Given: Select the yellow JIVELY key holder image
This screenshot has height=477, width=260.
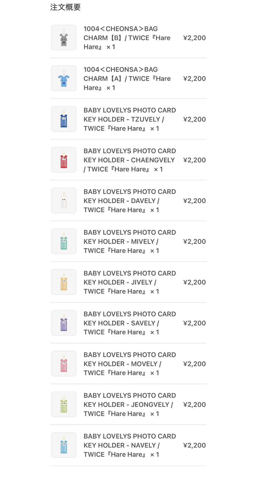Looking at the screenshot, I should pyautogui.click(x=64, y=282).
